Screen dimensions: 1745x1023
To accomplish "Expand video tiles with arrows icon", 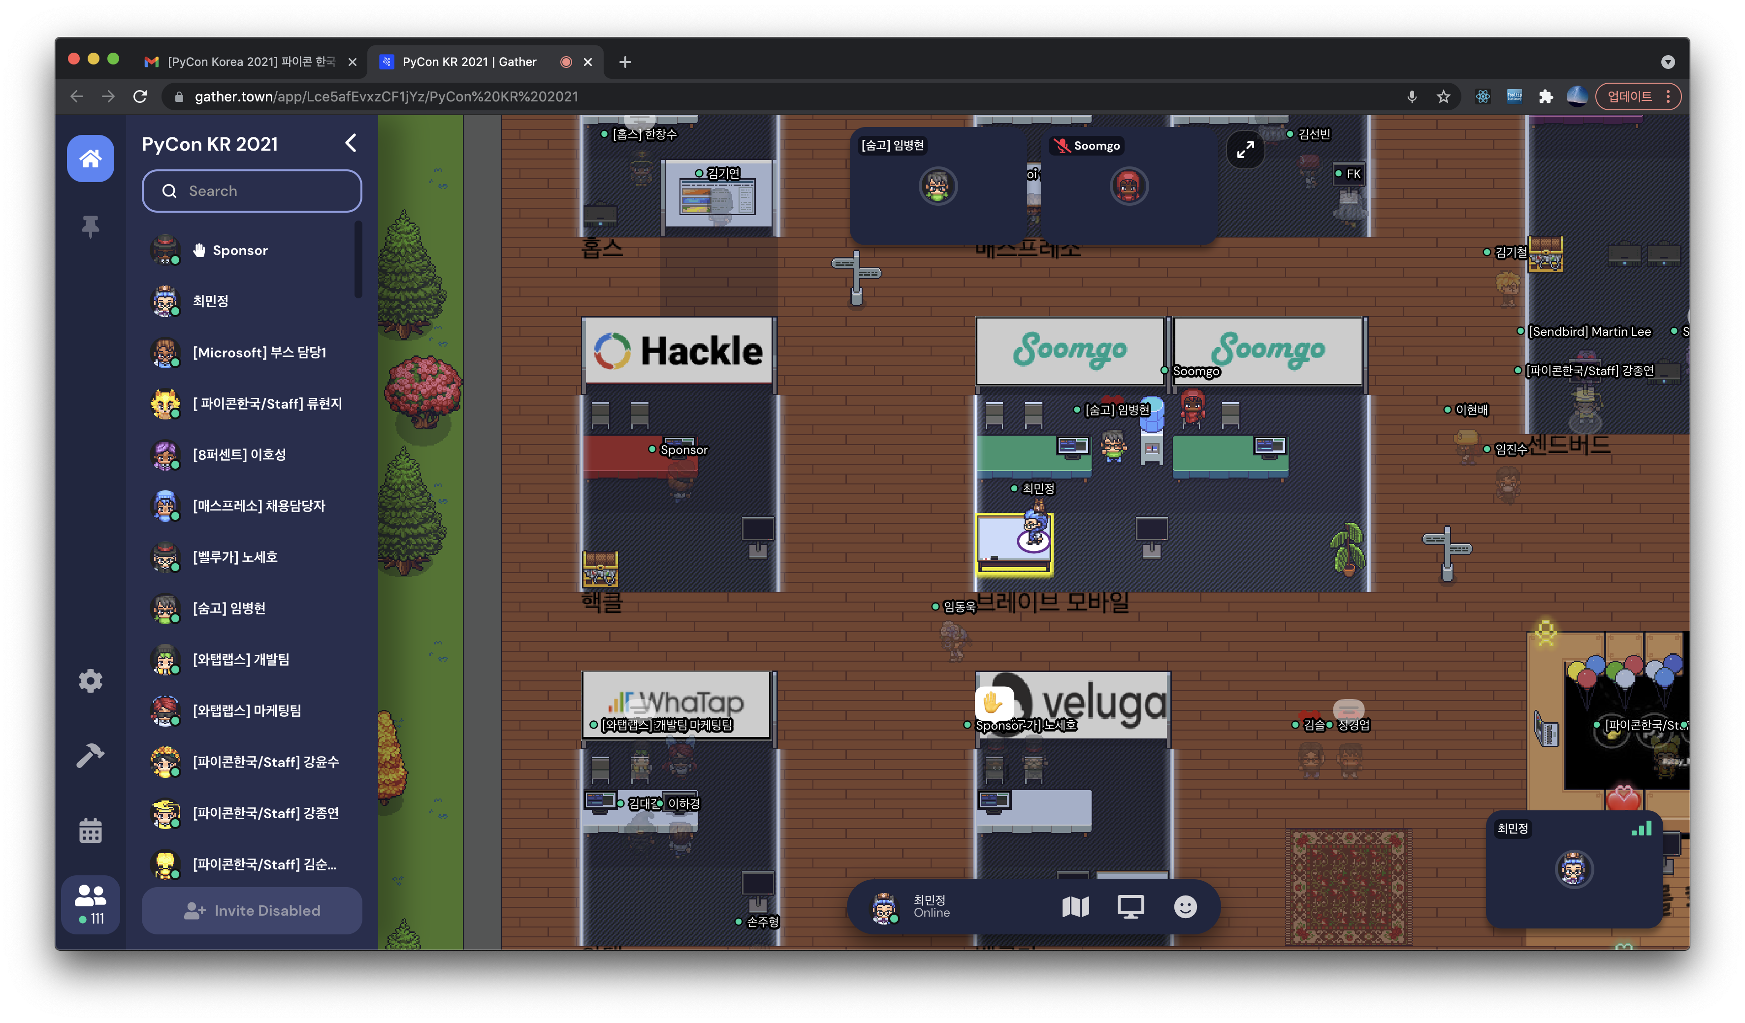I will (x=1245, y=150).
